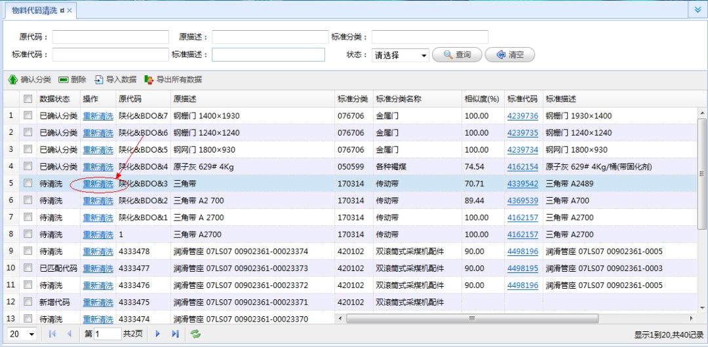708x347 pixels.
Task: Open the page size 20 dropdown
Action: (22, 335)
